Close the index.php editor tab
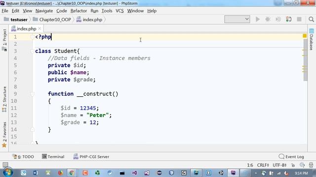 [39, 29]
